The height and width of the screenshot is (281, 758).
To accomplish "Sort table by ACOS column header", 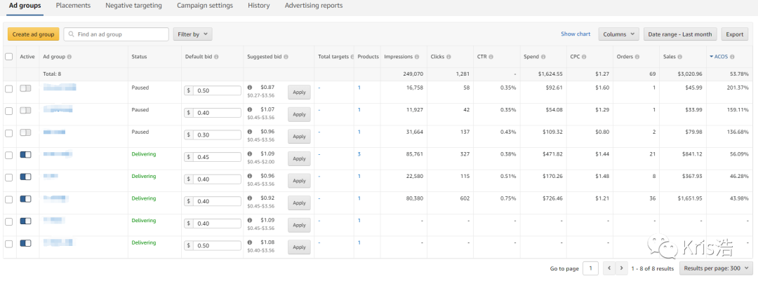I will (723, 57).
